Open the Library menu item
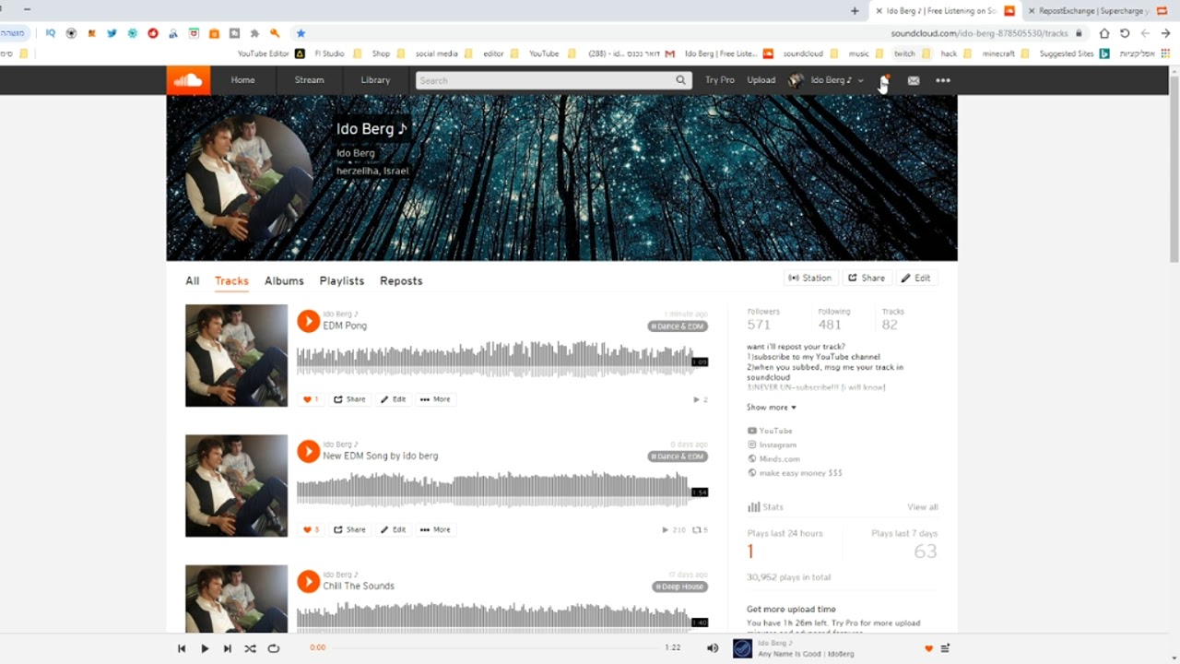 [x=375, y=80]
